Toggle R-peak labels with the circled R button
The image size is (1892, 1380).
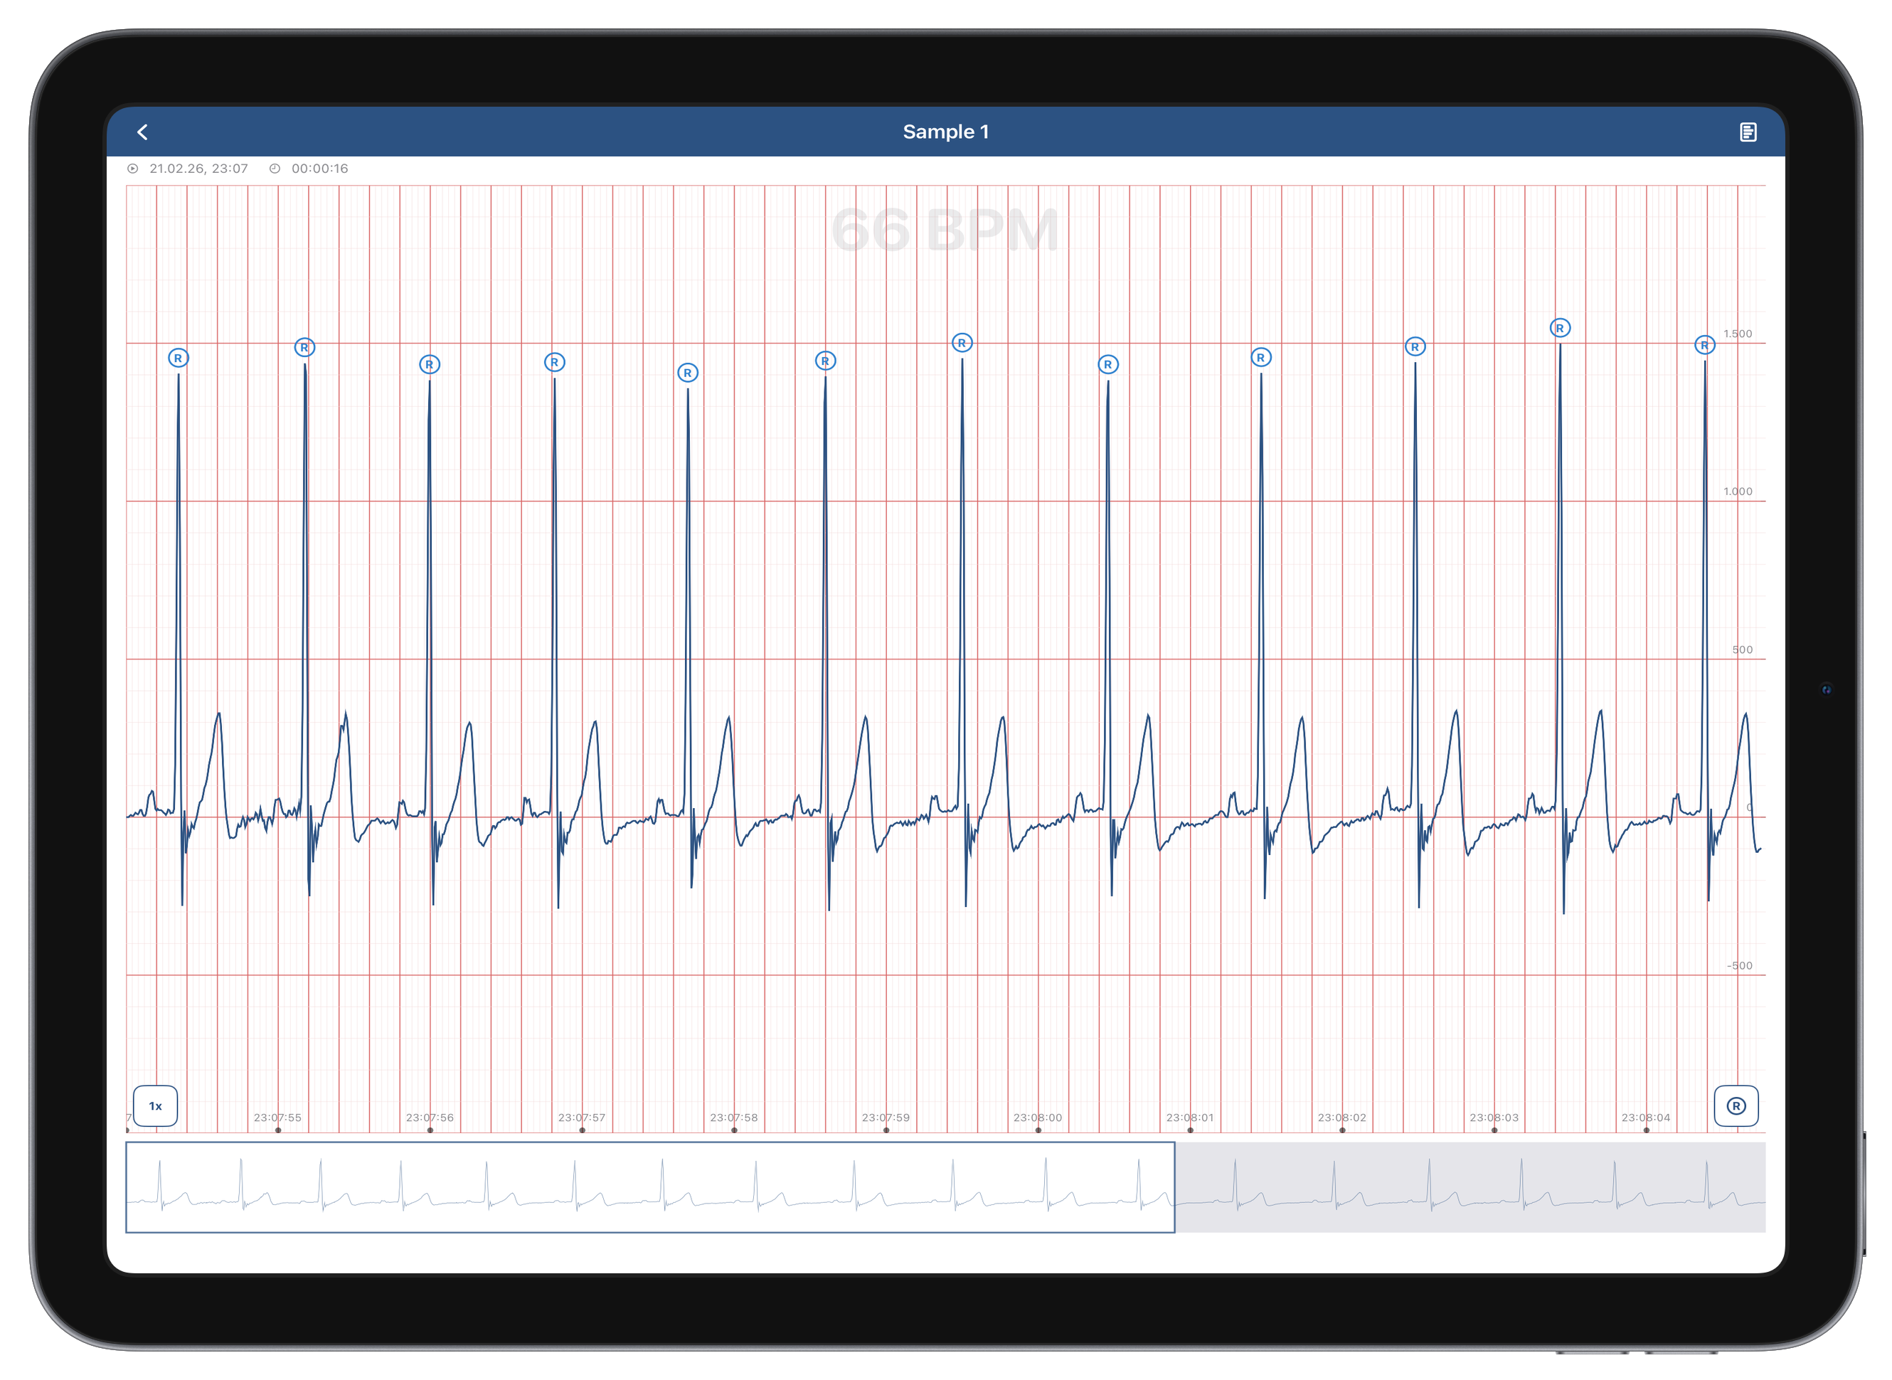[x=1737, y=1105]
